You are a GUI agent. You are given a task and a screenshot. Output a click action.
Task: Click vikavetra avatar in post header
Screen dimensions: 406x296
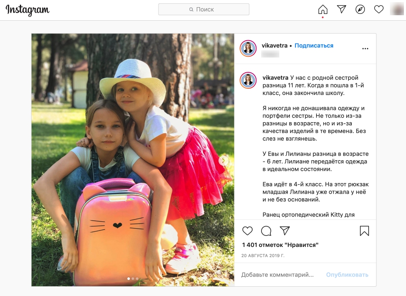tap(248, 48)
